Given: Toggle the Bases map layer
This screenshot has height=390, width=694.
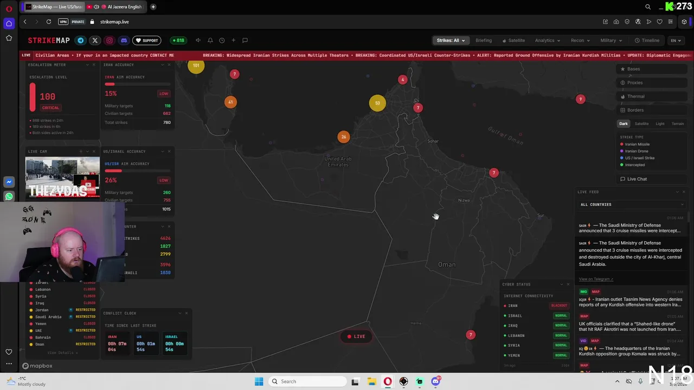Looking at the screenshot, I should (652, 69).
